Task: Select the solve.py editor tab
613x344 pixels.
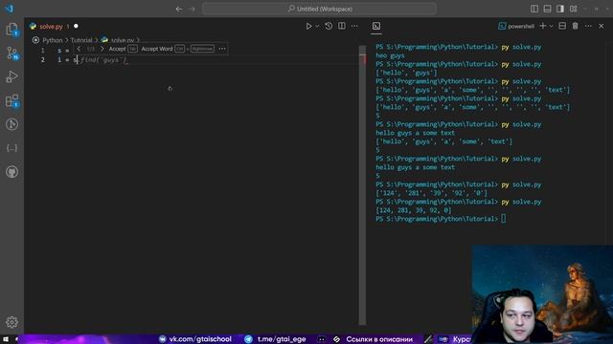Action: [51, 27]
